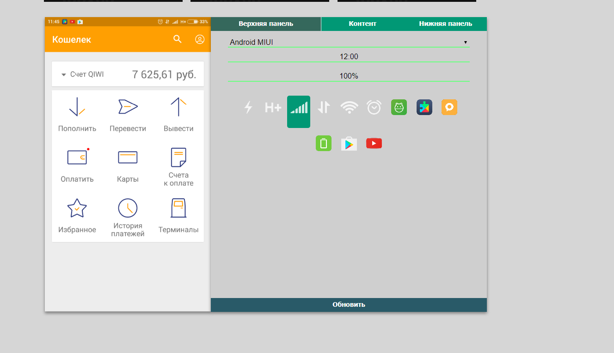Toggle the YouTube notification icon
The width and height of the screenshot is (614, 353).
374,143
